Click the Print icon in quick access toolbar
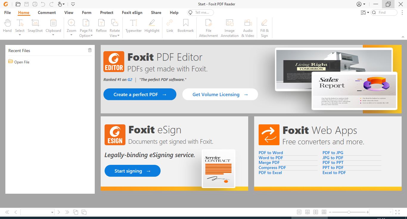This screenshot has height=219, width=407. point(35,4)
